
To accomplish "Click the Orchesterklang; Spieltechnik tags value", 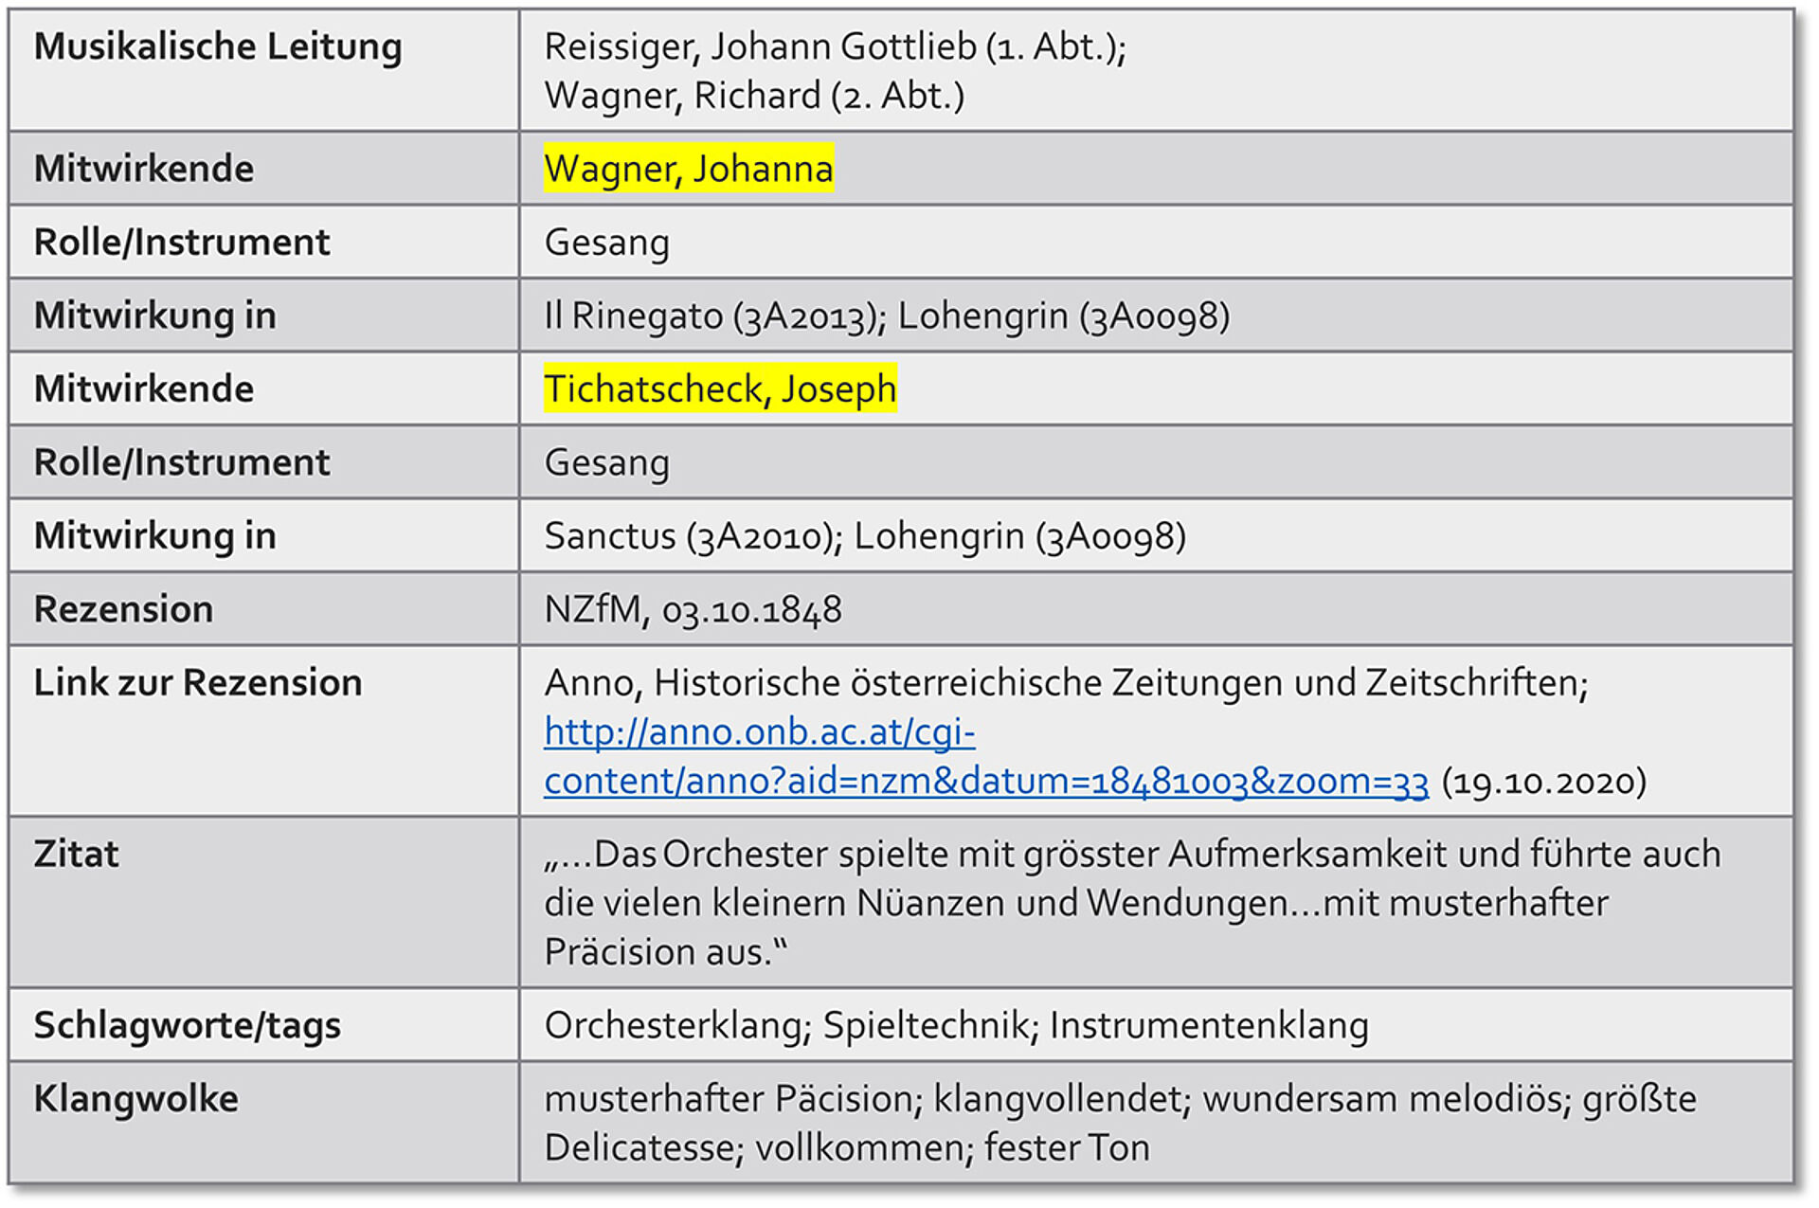I will (956, 1025).
